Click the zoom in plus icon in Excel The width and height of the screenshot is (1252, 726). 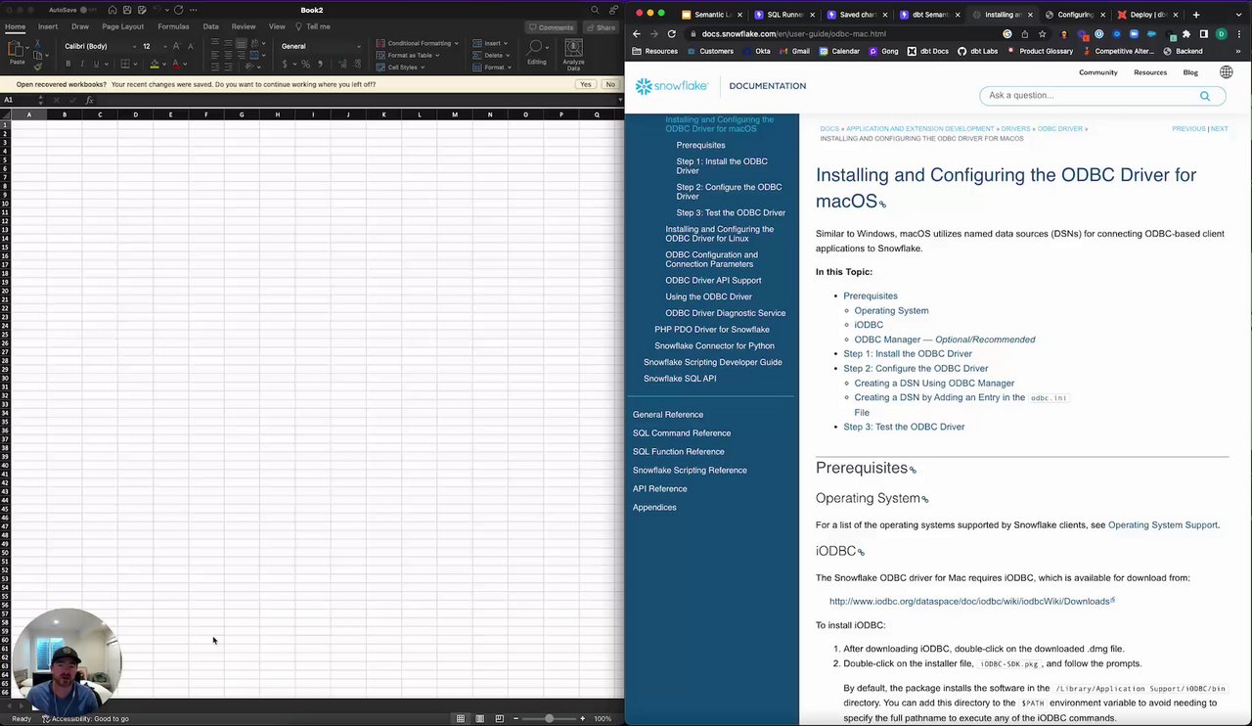click(583, 718)
